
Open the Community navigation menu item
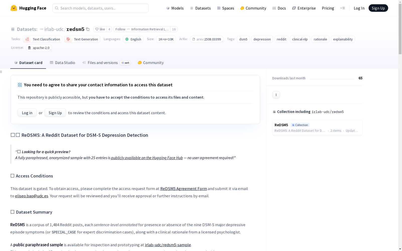pos(253,8)
